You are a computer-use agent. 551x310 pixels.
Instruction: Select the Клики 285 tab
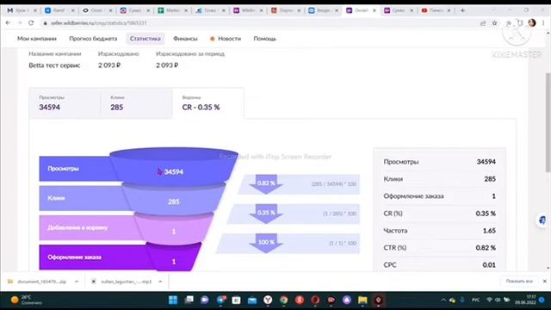[137, 103]
